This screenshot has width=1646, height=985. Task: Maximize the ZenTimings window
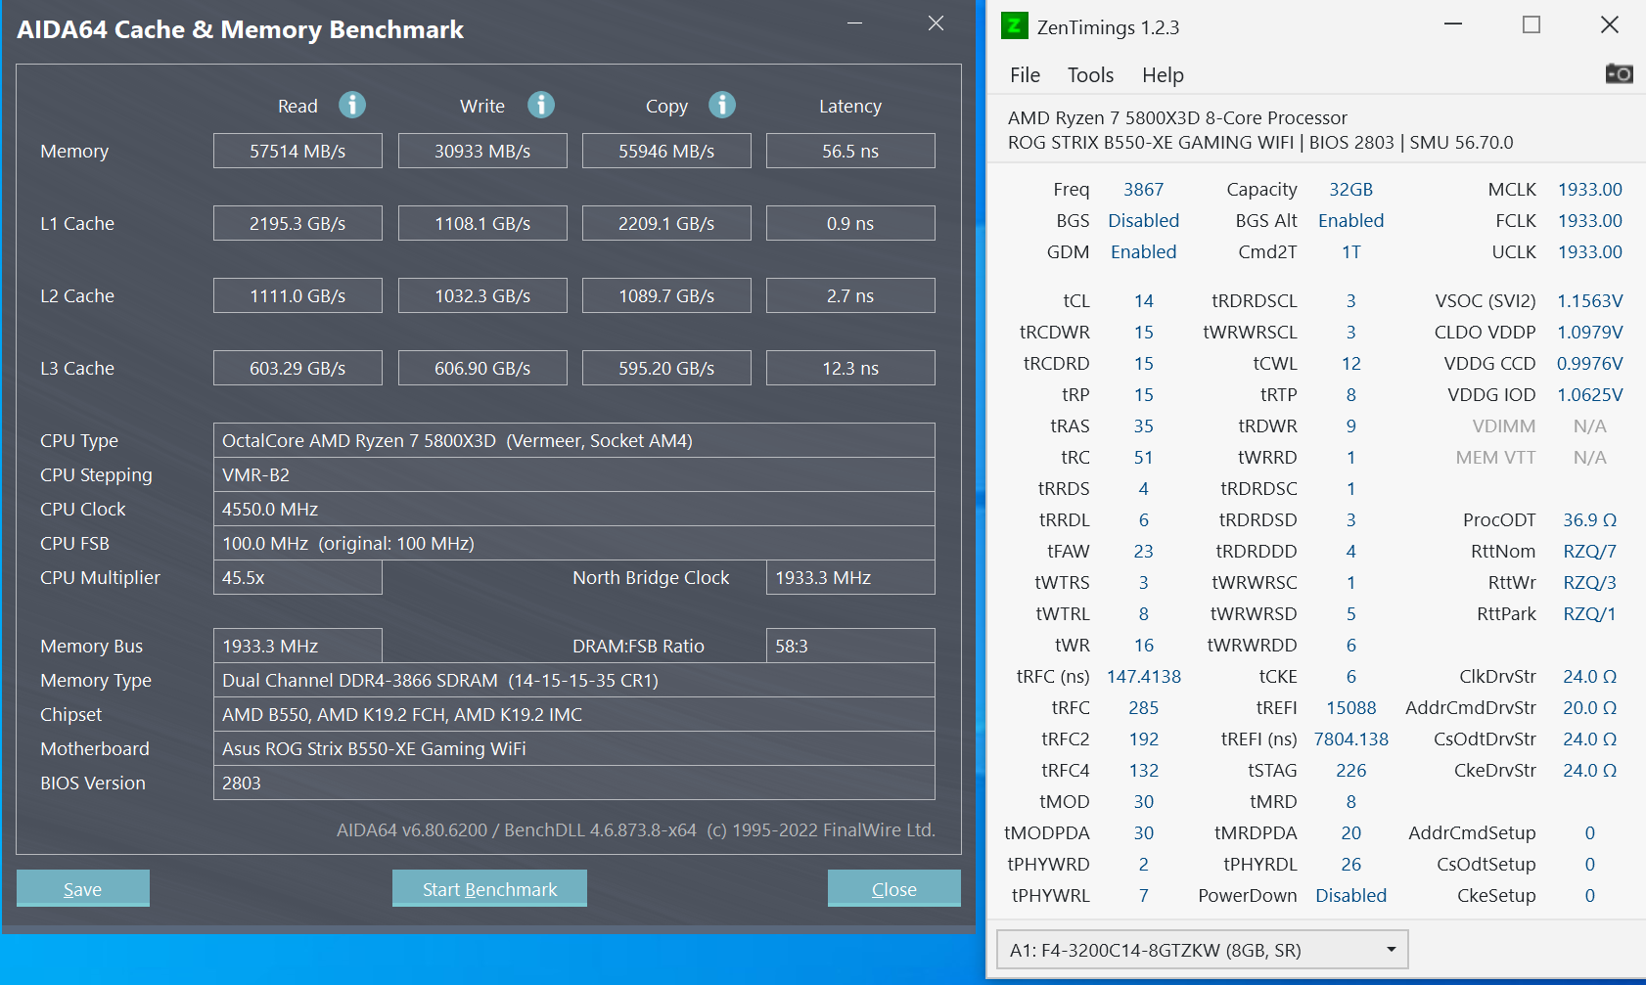(x=1532, y=25)
